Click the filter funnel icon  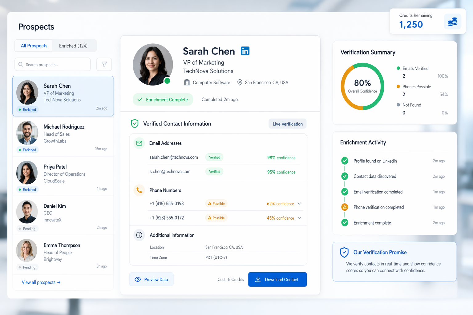click(104, 64)
